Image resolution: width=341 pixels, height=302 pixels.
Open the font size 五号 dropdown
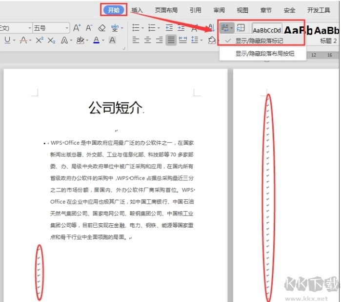(65, 28)
